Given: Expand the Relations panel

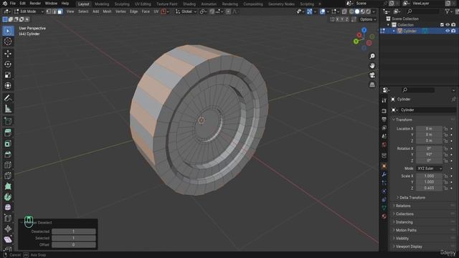Looking at the screenshot, I should point(403,206).
